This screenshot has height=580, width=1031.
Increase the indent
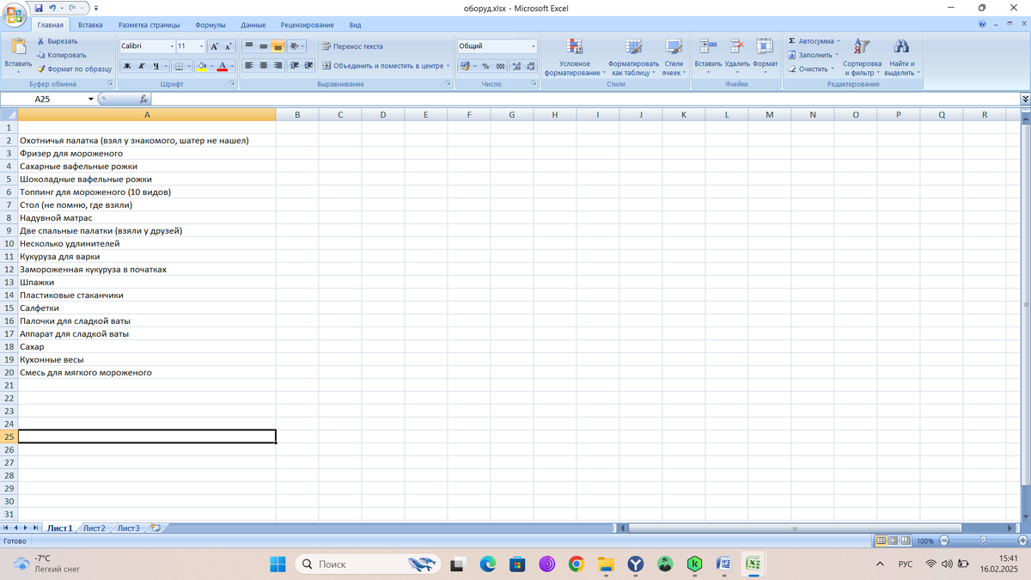(308, 65)
